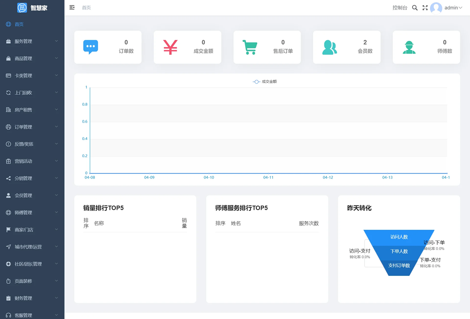Select 首页 in the sidebar menu
470x319 pixels.
click(x=19, y=24)
